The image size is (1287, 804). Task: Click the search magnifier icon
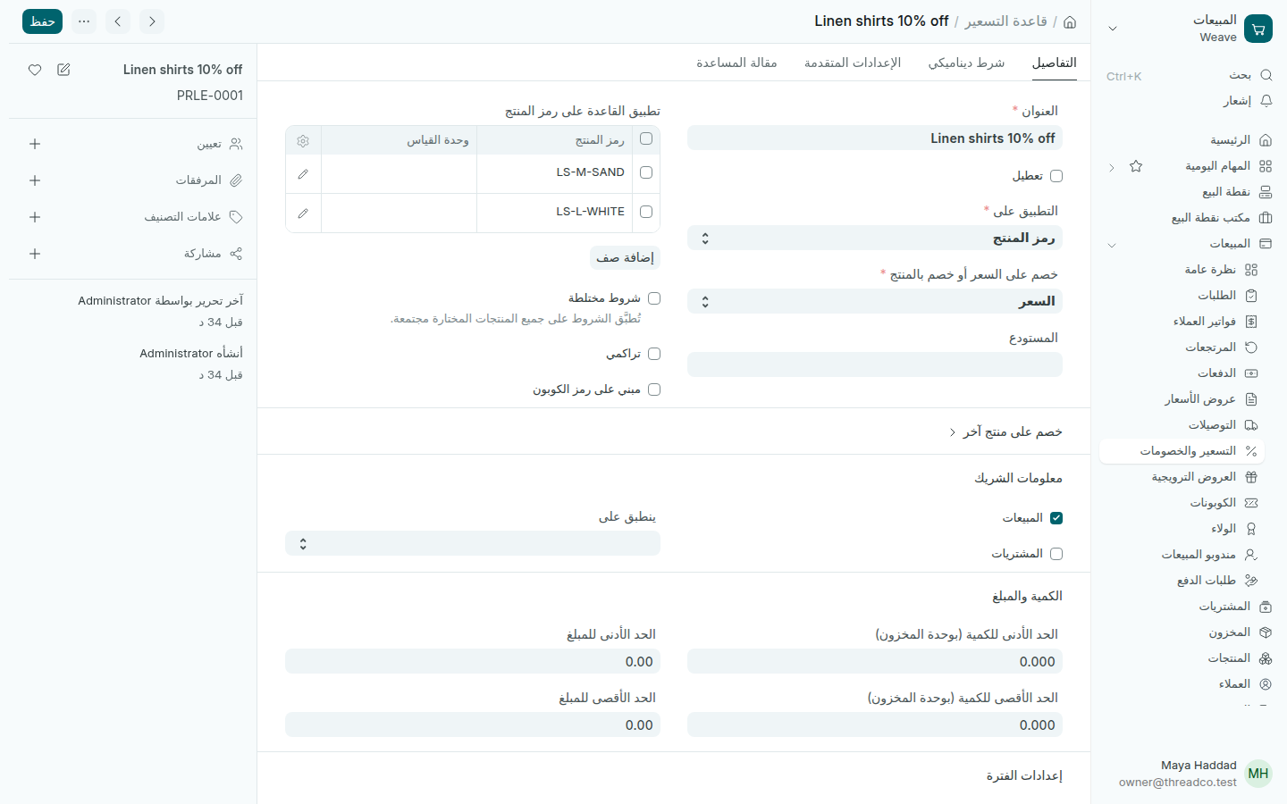(1266, 75)
